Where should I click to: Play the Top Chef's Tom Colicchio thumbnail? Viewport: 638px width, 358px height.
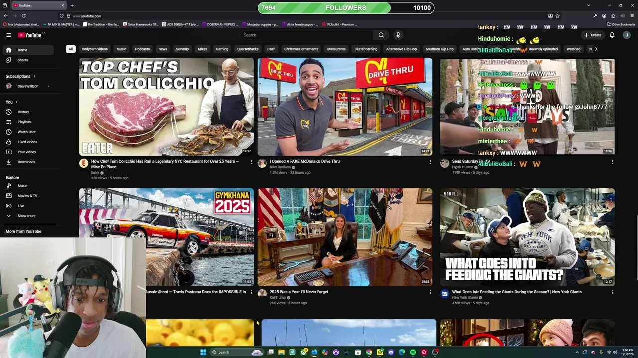pos(166,107)
